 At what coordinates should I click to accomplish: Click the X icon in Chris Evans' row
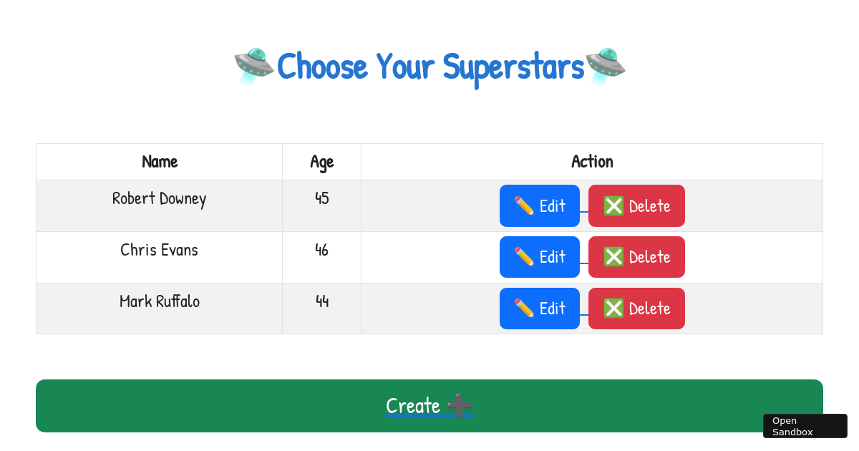(613, 257)
